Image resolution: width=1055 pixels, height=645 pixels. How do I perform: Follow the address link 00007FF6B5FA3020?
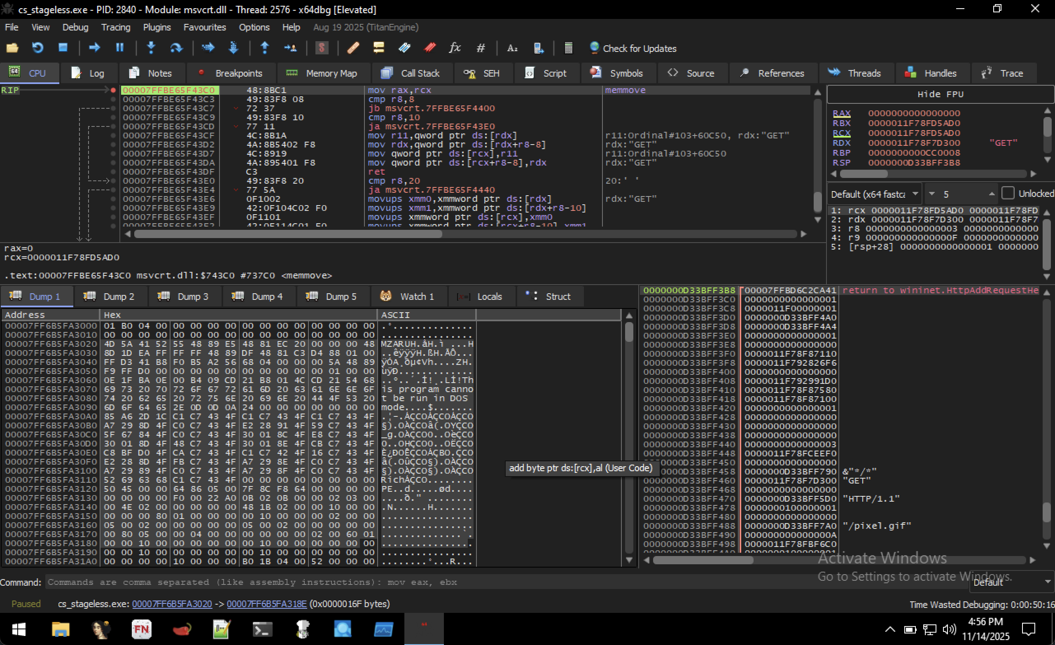pos(172,604)
